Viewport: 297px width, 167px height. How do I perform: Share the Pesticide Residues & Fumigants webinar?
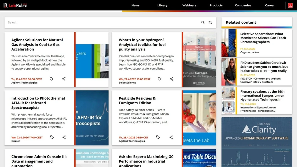click(171, 137)
